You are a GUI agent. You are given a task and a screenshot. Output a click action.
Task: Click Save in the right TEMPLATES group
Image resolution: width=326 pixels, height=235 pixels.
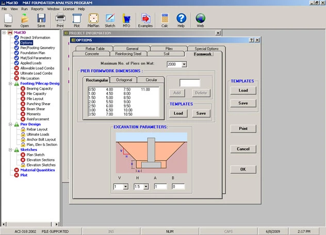pos(243,103)
